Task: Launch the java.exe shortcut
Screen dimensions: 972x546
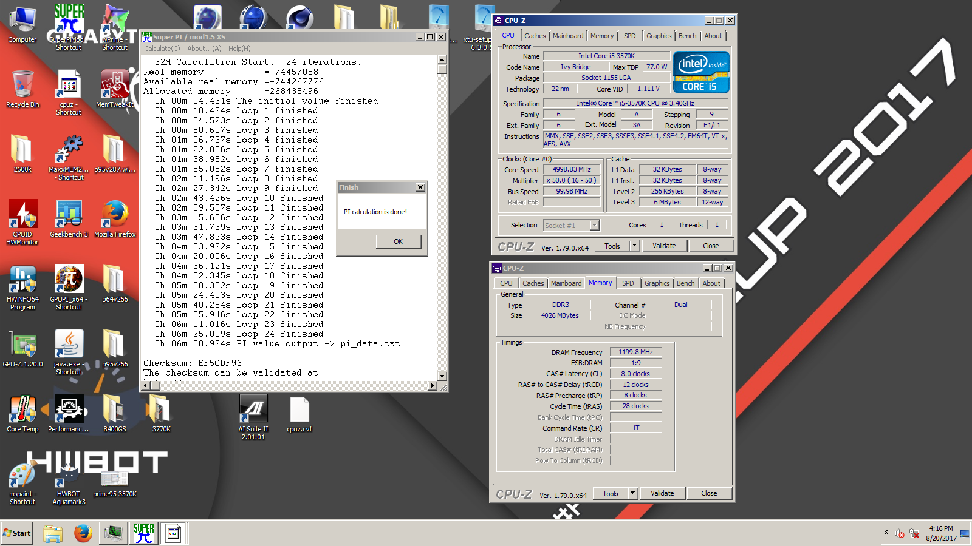Action: pos(69,352)
